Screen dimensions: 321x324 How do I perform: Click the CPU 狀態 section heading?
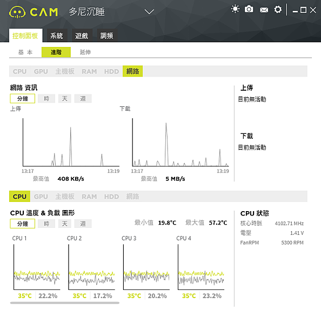click(x=255, y=213)
